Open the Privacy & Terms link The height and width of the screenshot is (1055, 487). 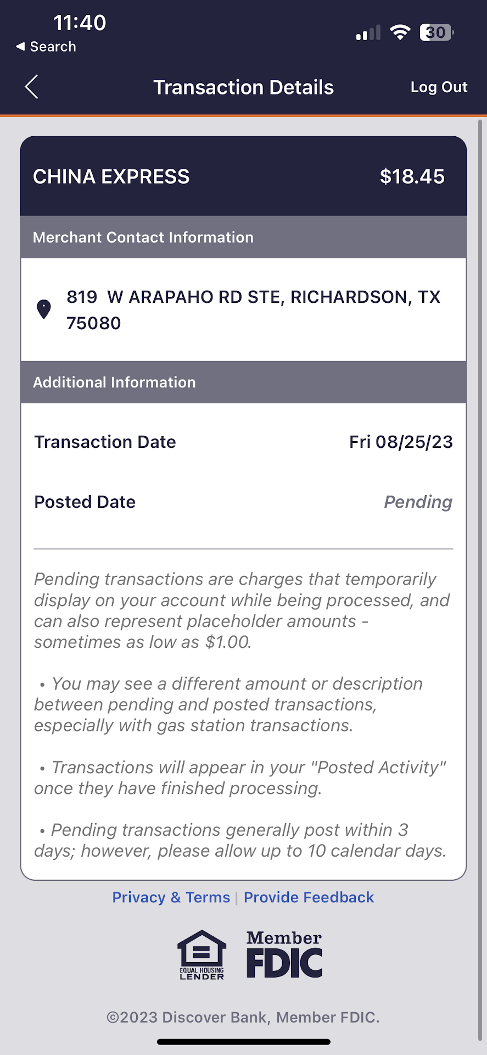point(171,897)
